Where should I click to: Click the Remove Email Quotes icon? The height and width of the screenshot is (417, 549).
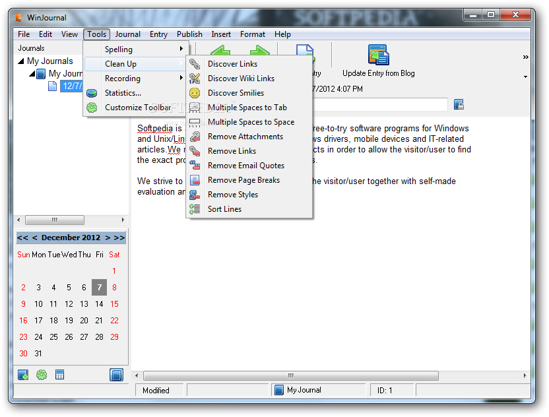[195, 166]
